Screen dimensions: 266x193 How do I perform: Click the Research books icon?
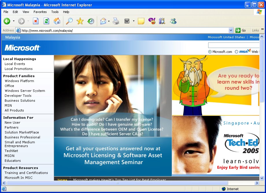(x=162, y=21)
